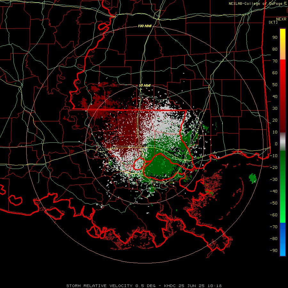Click the -40 value on the velocity scale
This screenshot has width=288, height=288.
pos(274,191)
